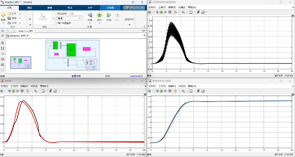Click the save icon in the quick access toolbar
The image size is (295, 157).
127,8
